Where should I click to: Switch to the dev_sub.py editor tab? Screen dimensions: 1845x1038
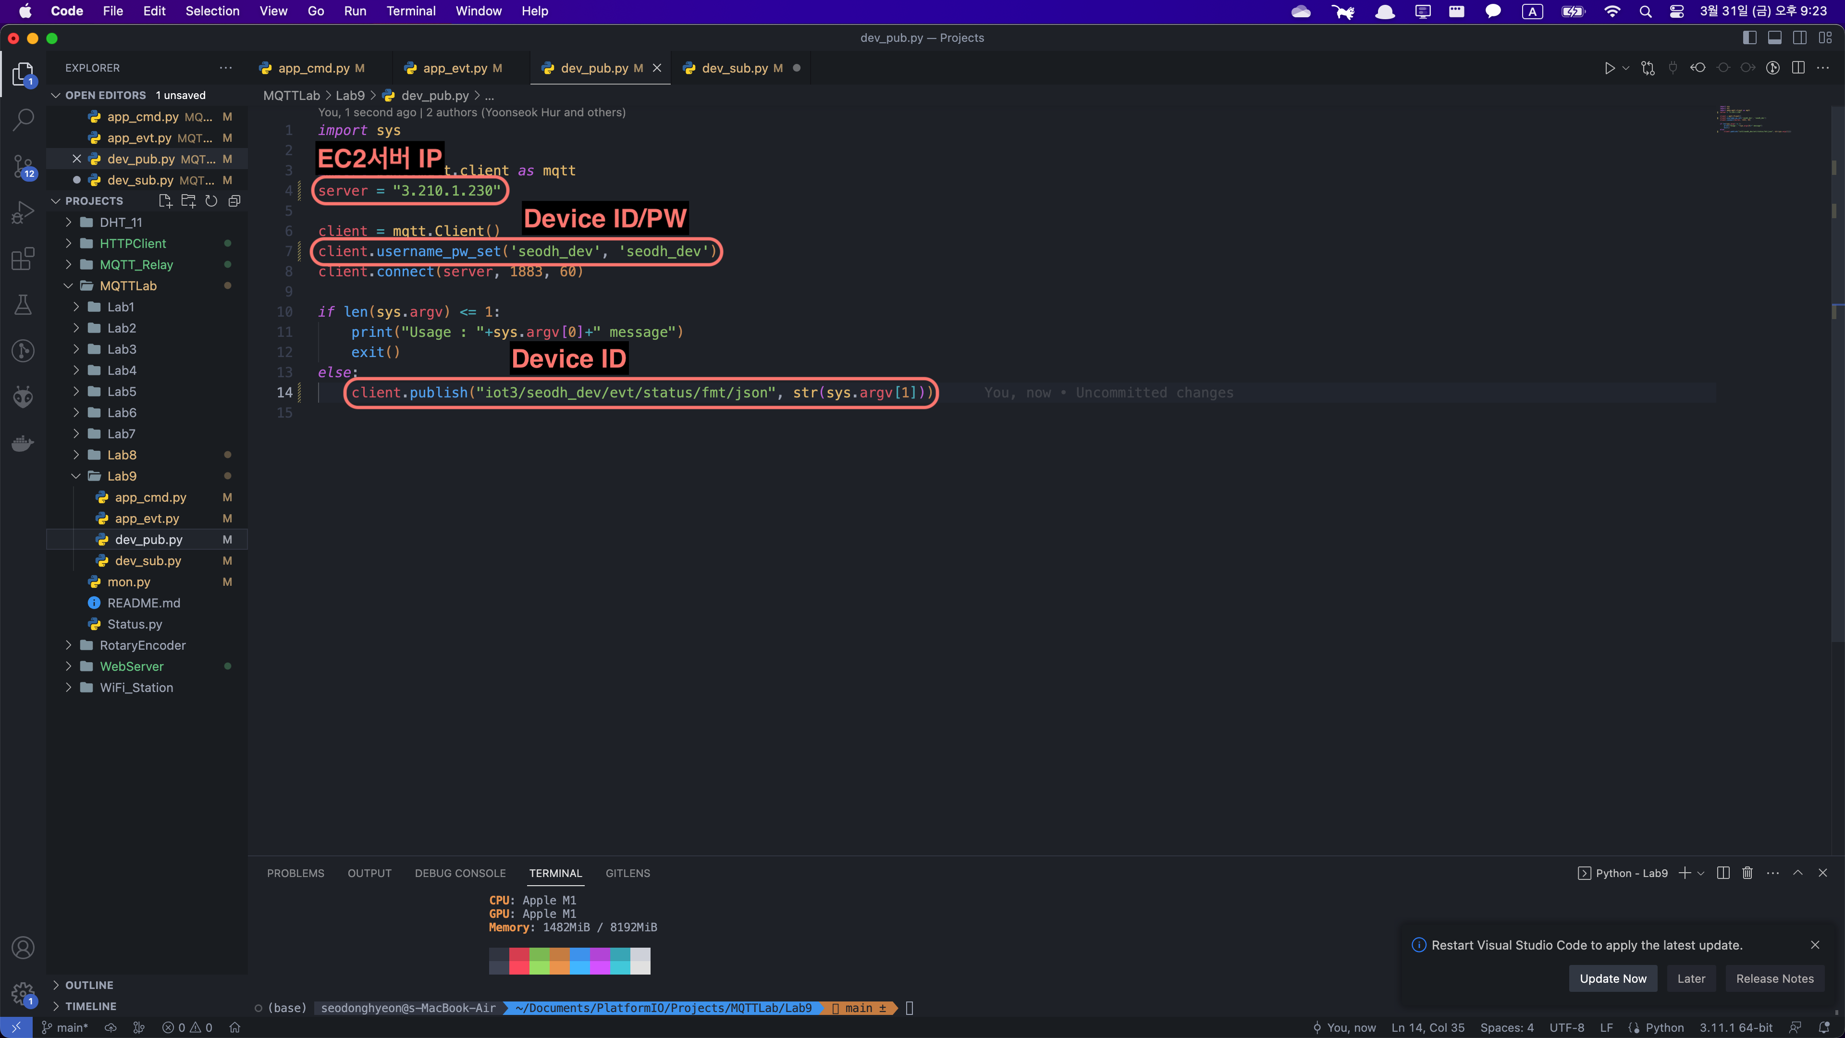pos(734,68)
